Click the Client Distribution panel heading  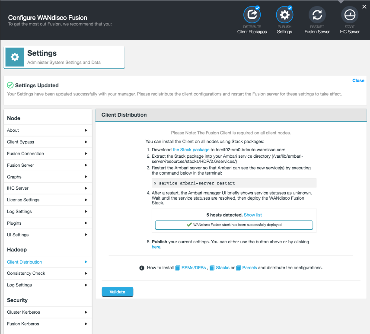(124, 115)
